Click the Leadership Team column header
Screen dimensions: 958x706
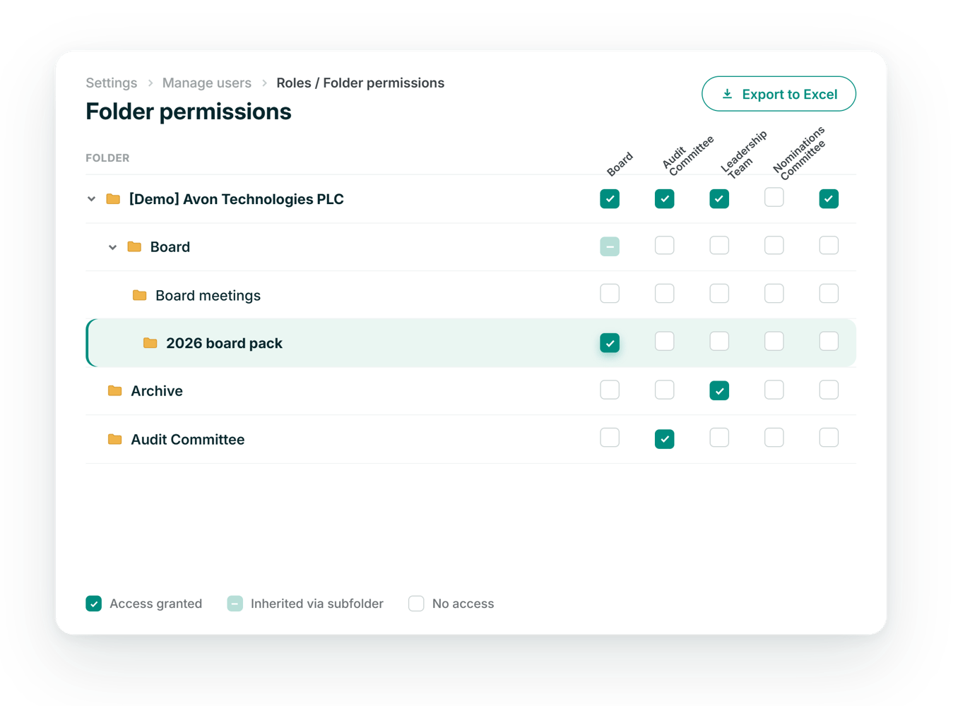click(744, 154)
